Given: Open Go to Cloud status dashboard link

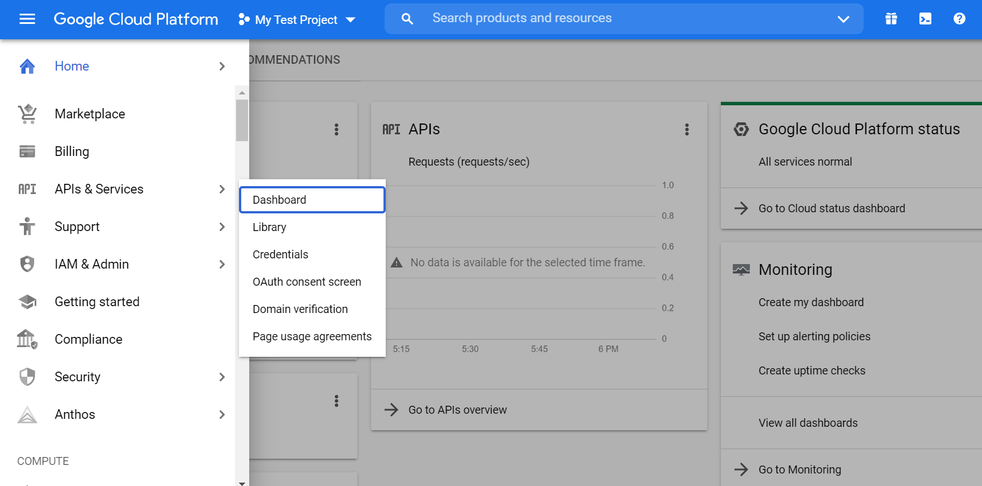Looking at the screenshot, I should [x=832, y=208].
